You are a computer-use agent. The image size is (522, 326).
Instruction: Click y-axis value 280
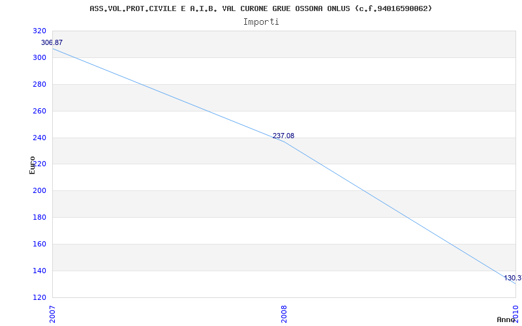coord(39,85)
